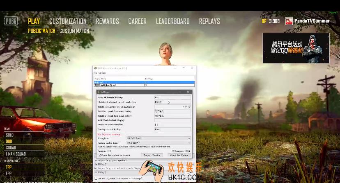Toggle Overlap same sound file checkbox
This screenshot has height=183, width=340.
click(x=156, y=124)
